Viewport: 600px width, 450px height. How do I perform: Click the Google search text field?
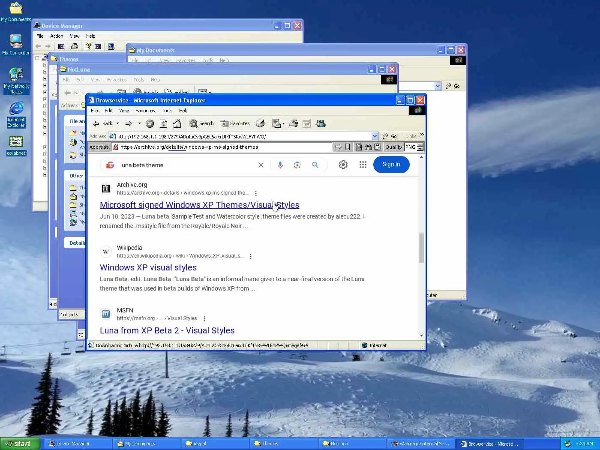point(186,165)
